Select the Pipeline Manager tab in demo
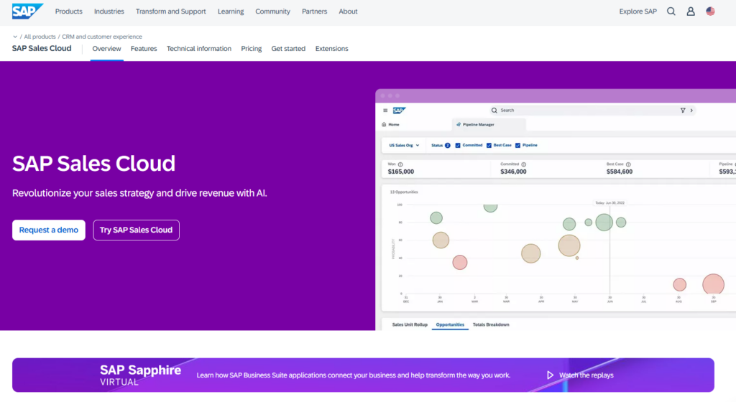Image resolution: width=736 pixels, height=402 pixels. click(489, 125)
